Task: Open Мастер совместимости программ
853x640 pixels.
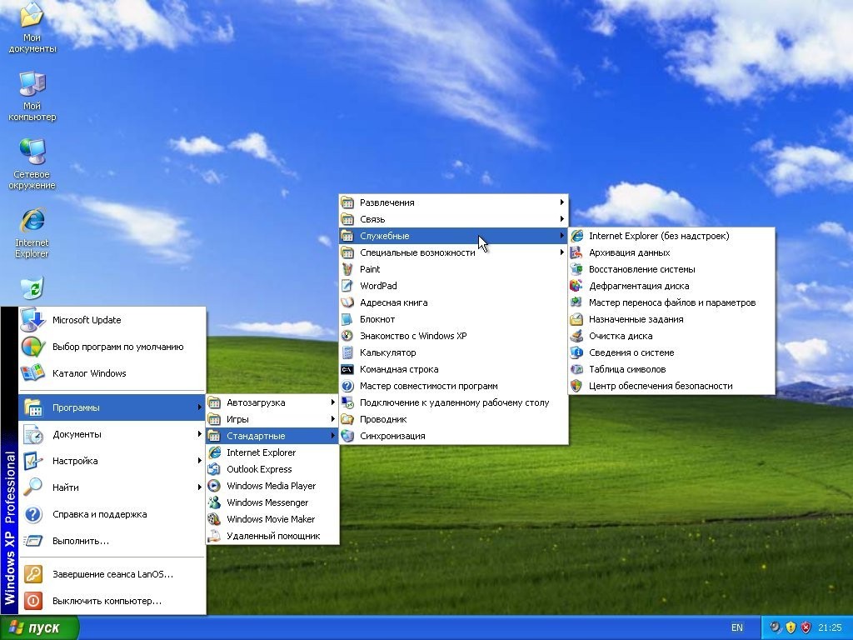Action: point(454,386)
